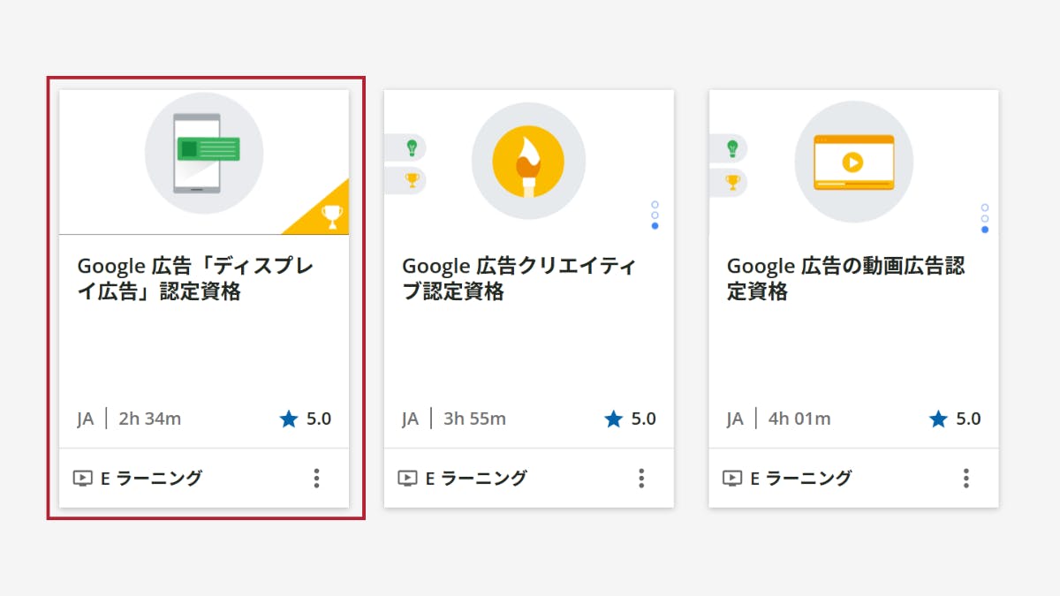This screenshot has height=596, width=1060.
Task: Open three-dot menu on video ads card
Action: (965, 479)
